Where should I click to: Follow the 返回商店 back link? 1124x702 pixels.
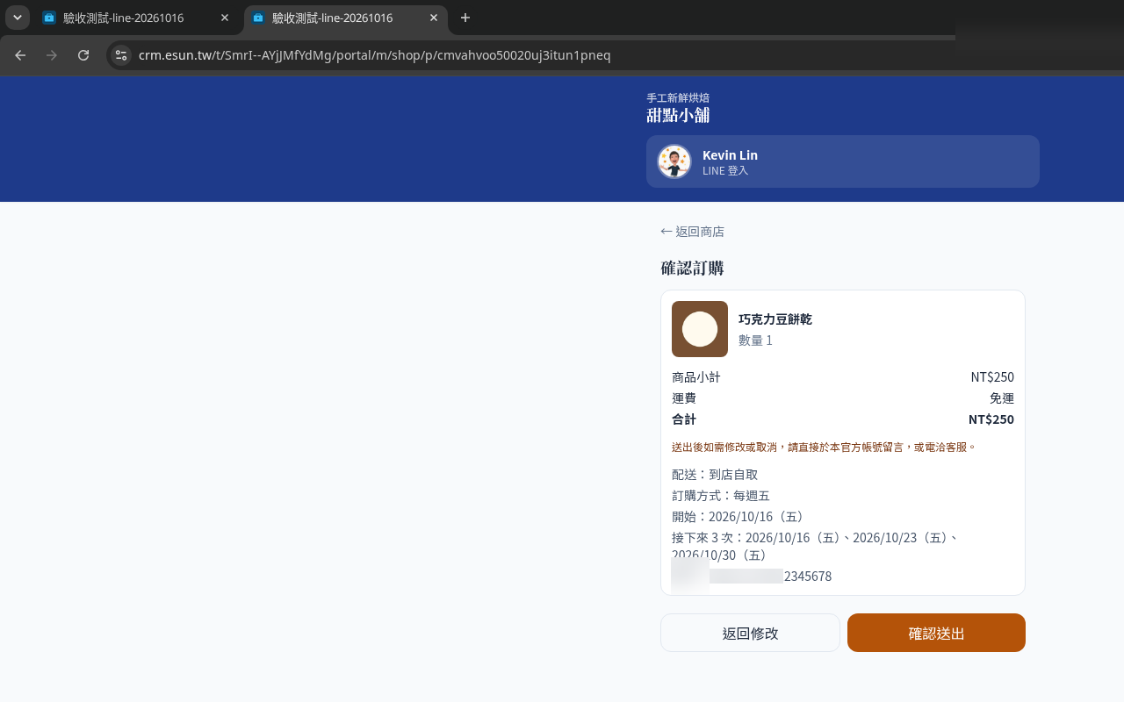tap(692, 232)
